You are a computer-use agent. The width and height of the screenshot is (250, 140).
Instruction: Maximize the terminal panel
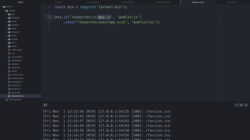tap(241, 105)
